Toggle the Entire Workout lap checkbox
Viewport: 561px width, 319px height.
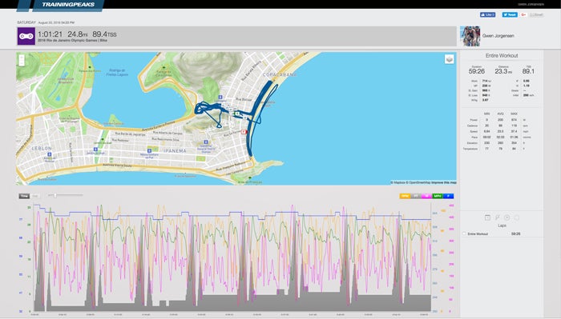(x=464, y=233)
